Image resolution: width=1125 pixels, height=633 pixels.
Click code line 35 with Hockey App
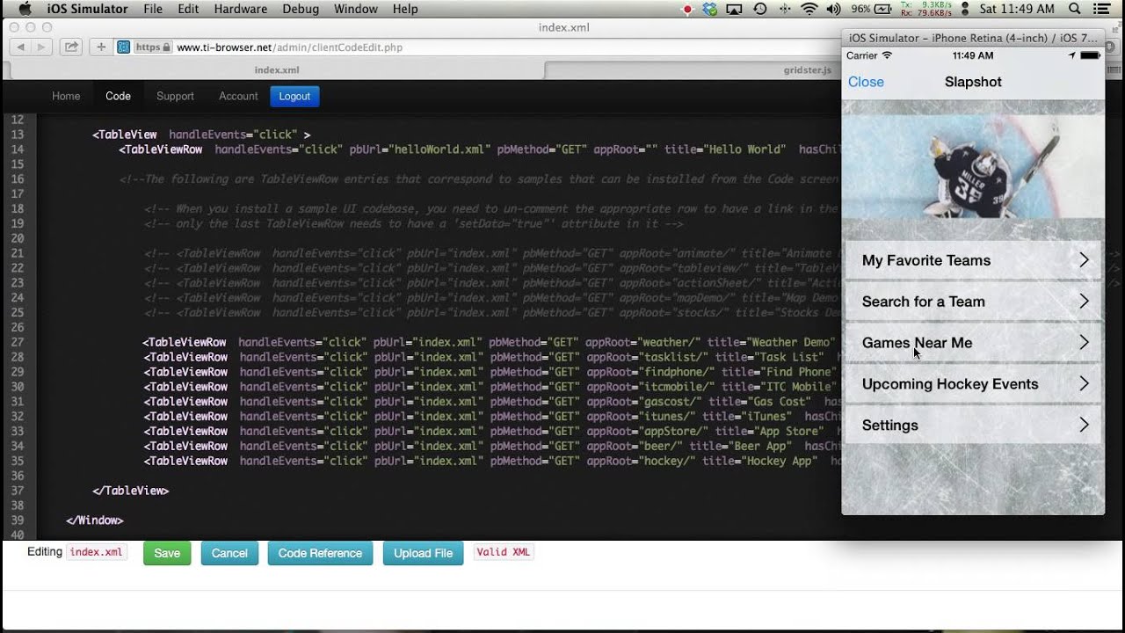point(492,461)
